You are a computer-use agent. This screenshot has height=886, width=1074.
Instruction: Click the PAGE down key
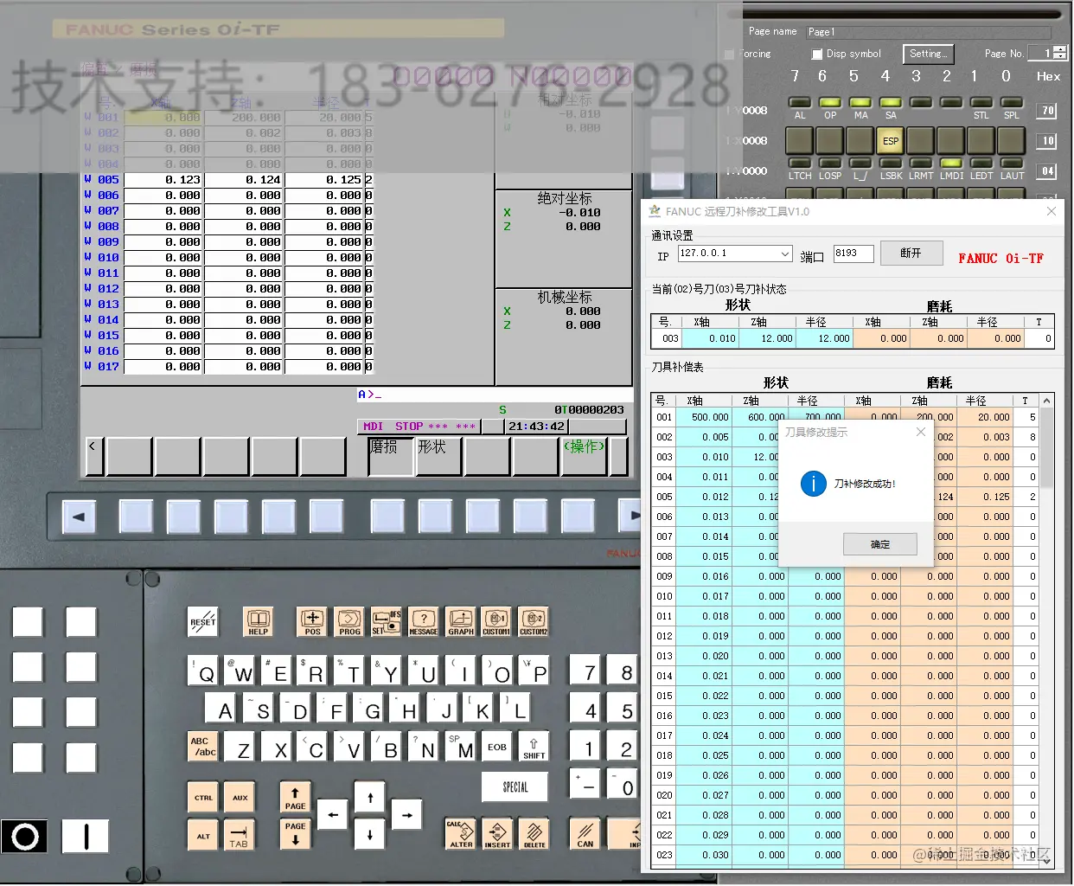(x=295, y=834)
